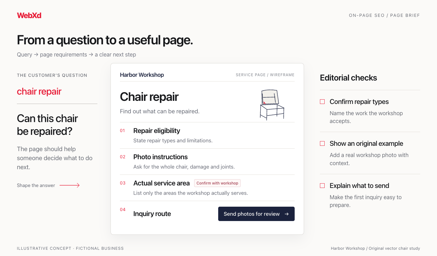437x256 pixels.
Task: Click the step number 03
Action: click(123, 183)
